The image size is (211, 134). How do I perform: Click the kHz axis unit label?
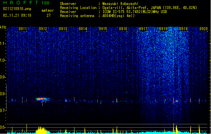(x=3, y=27)
